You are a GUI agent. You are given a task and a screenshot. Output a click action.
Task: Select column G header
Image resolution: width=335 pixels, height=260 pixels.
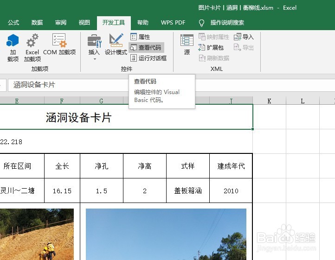[102, 101]
